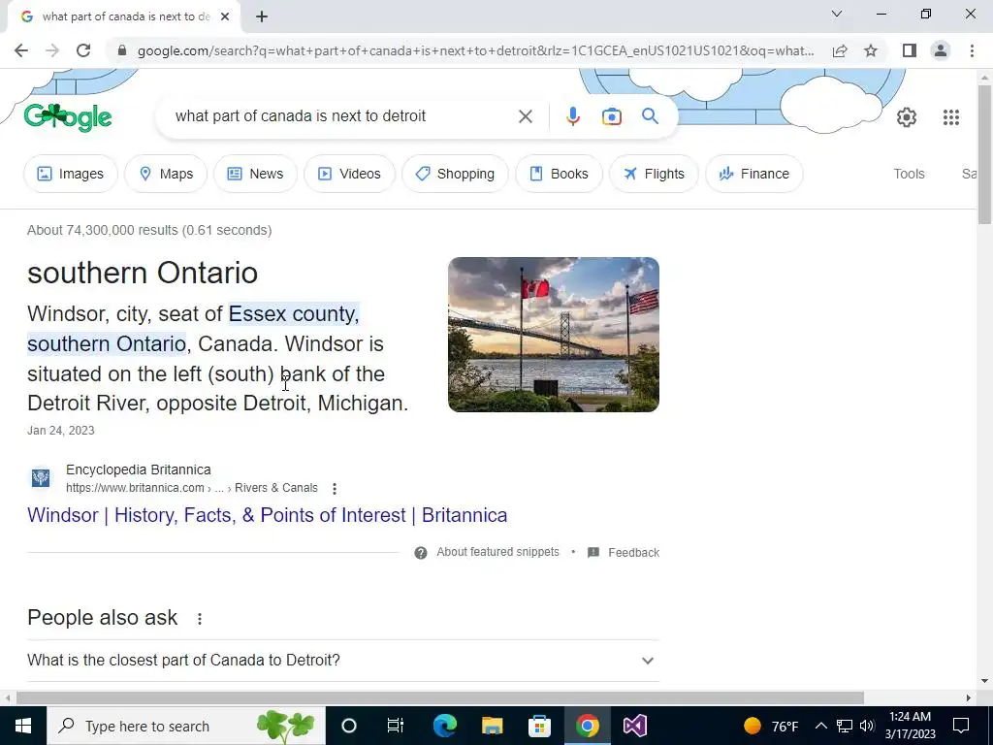
Task: Click the forward navigation arrow
Action: click(52, 50)
